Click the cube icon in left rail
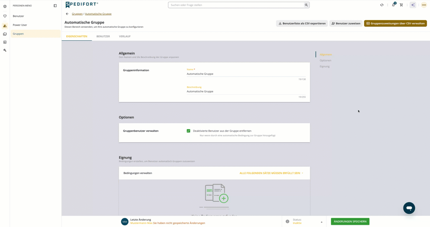The width and height of the screenshot is (430, 227). [x=5, y=6]
